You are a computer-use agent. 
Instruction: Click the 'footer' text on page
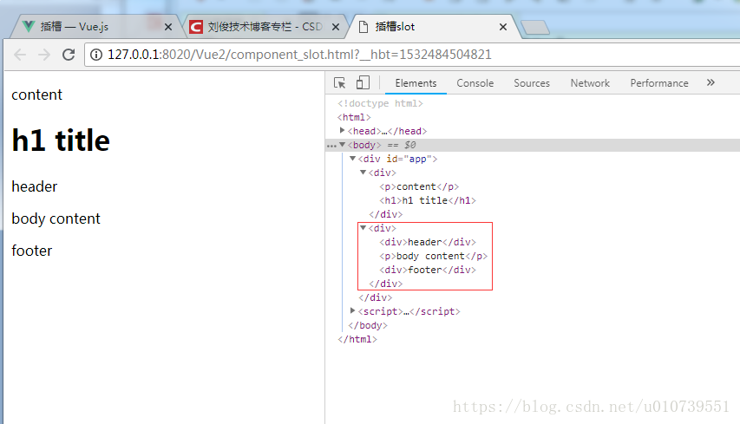point(31,251)
